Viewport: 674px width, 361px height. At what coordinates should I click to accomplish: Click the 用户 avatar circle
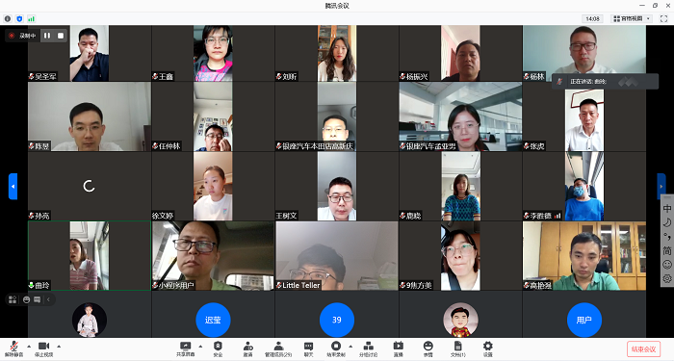coord(583,320)
